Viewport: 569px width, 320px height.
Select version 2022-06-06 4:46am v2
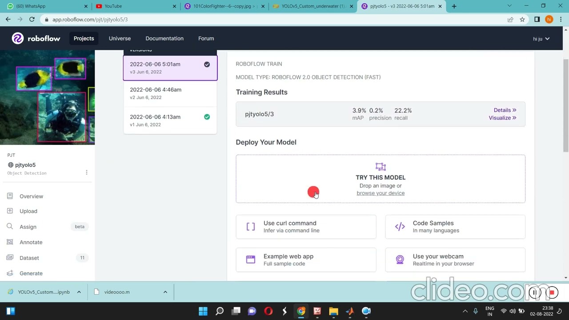point(170,93)
